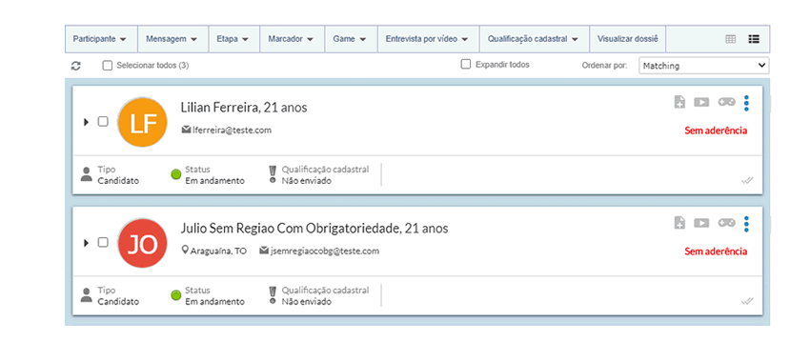Open video interview icon for Lilian Ferreira

[701, 102]
